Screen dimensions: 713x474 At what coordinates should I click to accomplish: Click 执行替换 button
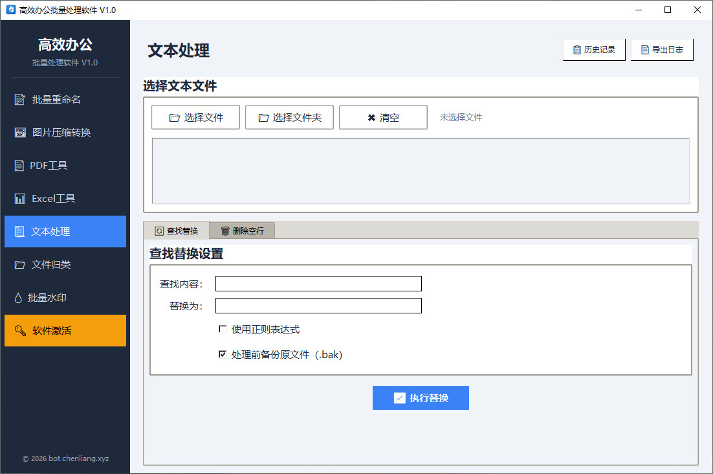pyautogui.click(x=421, y=398)
